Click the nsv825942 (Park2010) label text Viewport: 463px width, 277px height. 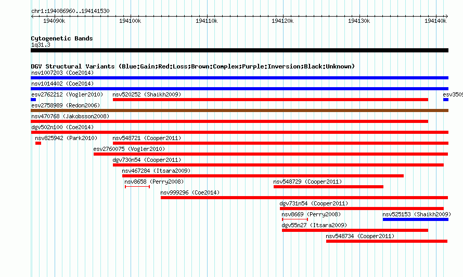click(66, 138)
